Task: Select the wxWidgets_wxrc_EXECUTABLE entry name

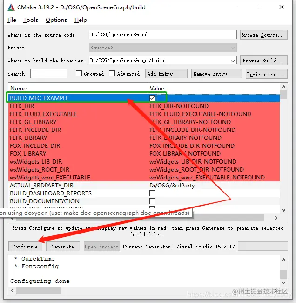Action: [50, 178]
